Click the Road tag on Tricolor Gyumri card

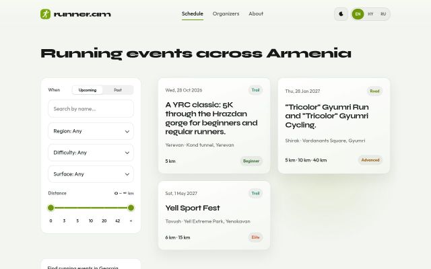pos(374,91)
